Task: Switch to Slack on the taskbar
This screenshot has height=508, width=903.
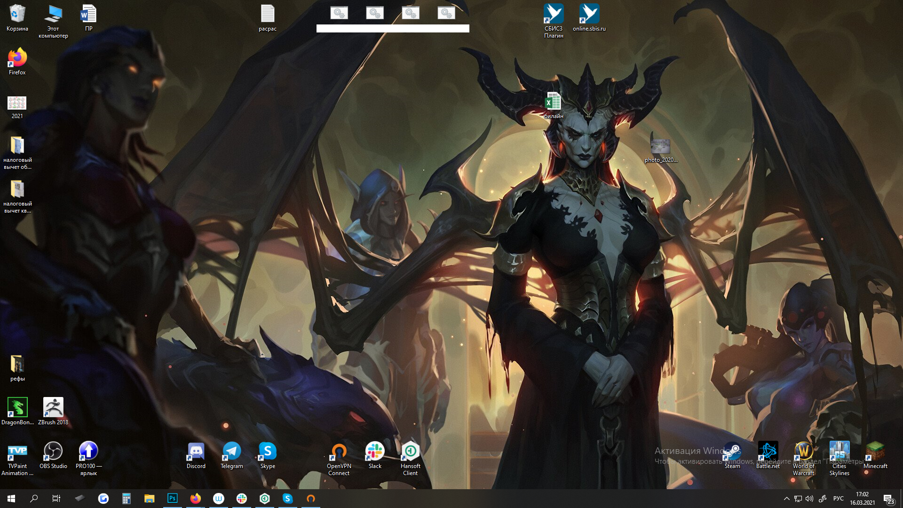Action: [241, 499]
